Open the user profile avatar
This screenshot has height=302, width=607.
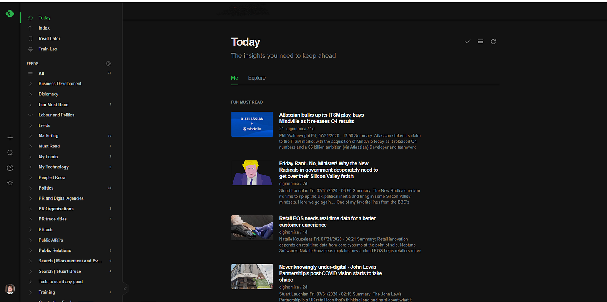(10, 289)
